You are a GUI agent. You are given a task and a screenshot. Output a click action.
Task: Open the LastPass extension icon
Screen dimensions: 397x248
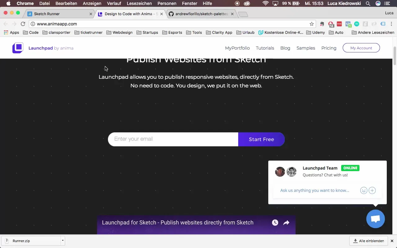pos(339,24)
